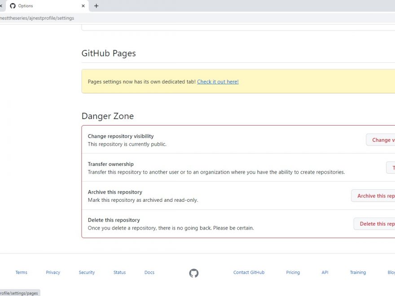
Task: Visit the Blog footer link
Action: click(x=391, y=272)
